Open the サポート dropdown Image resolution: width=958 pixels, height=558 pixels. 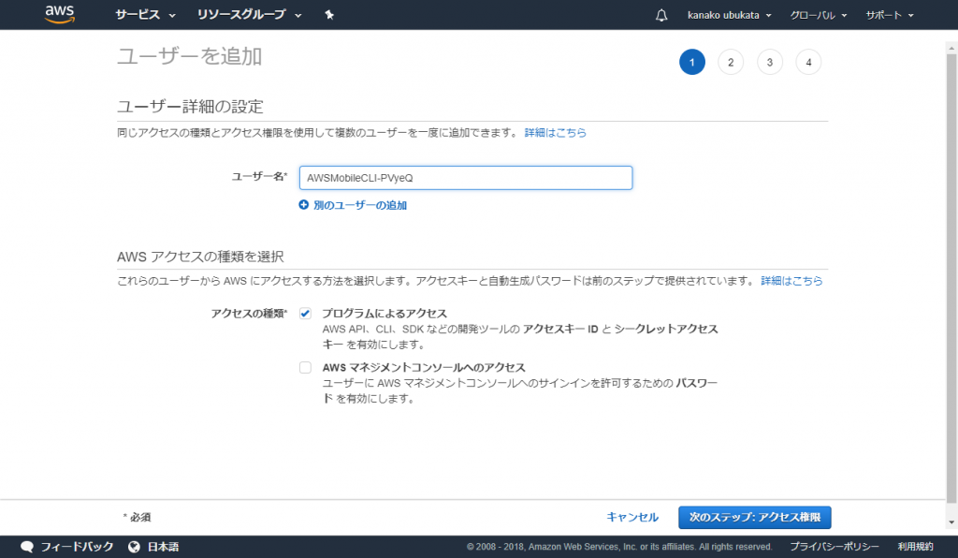pyautogui.click(x=890, y=15)
